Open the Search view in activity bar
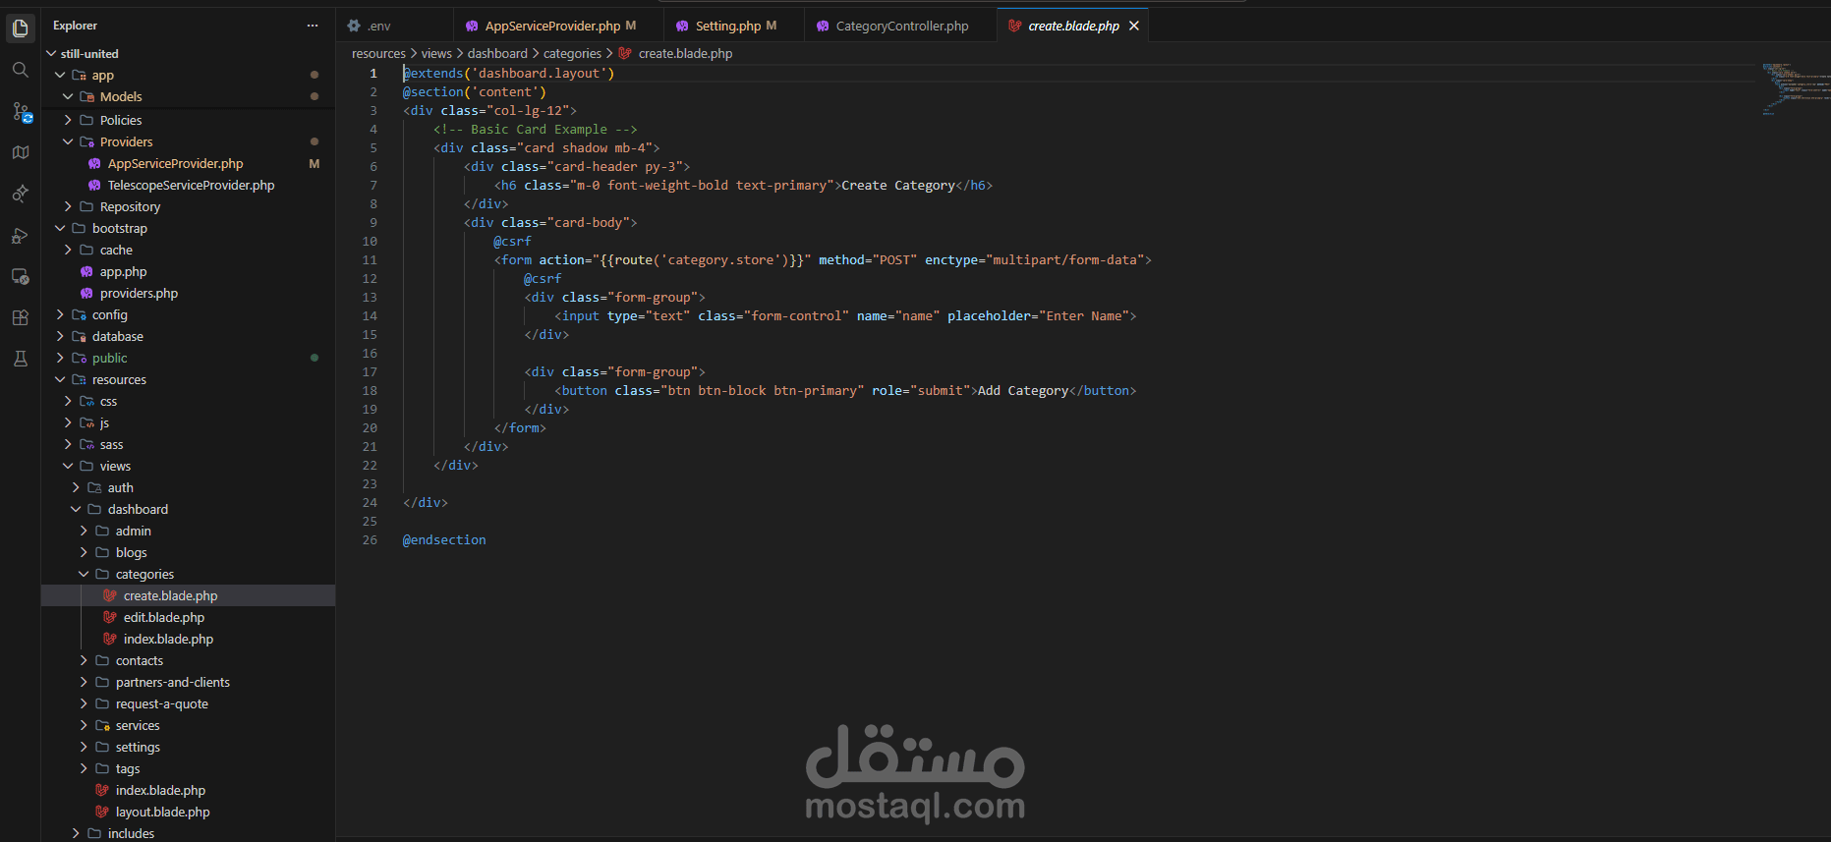Image resolution: width=1831 pixels, height=842 pixels. click(20, 70)
